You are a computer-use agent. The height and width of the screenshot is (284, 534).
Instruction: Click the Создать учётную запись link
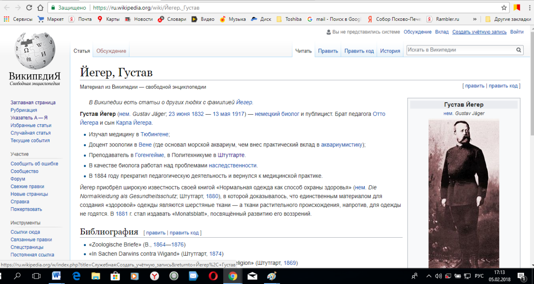coord(479,32)
